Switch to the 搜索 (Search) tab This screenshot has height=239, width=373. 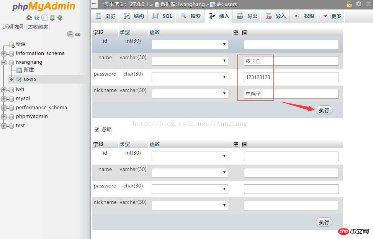pyautogui.click(x=190, y=16)
